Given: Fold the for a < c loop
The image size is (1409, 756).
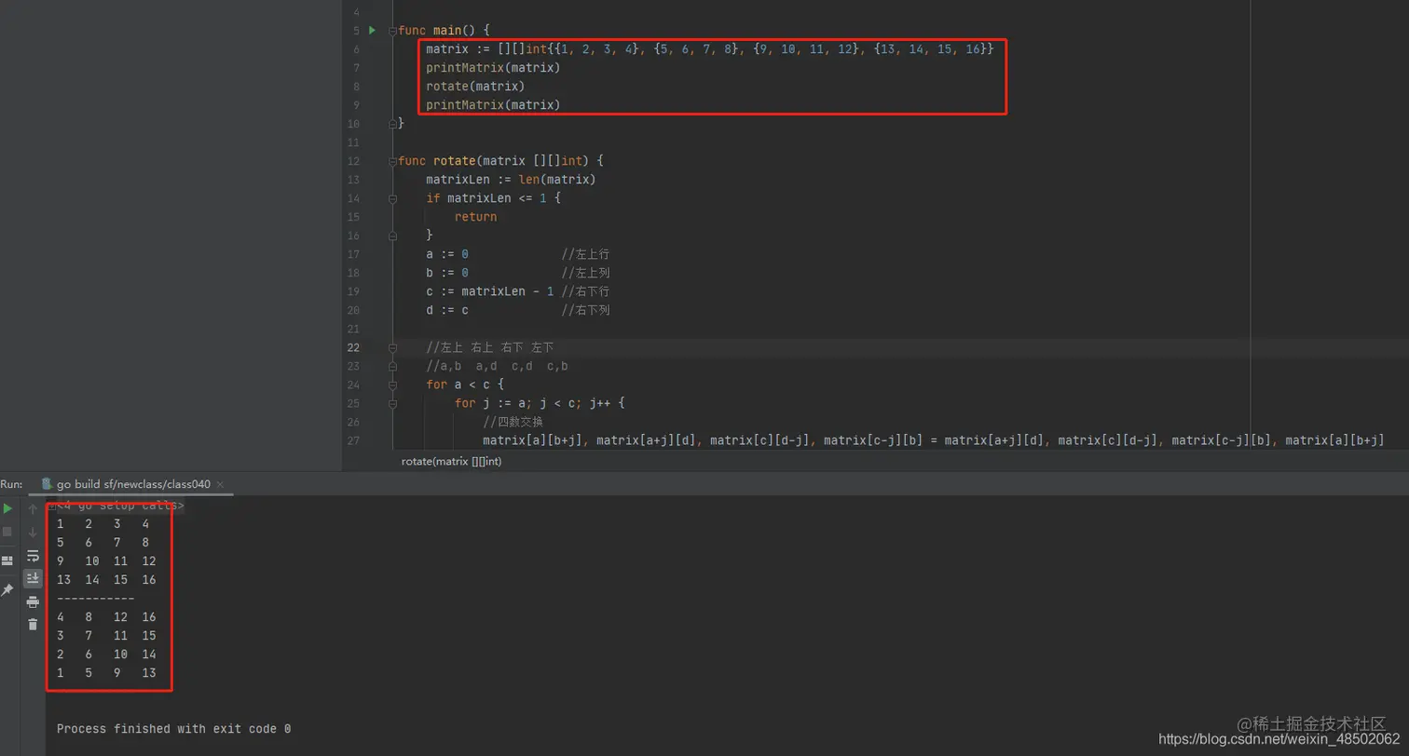Looking at the screenshot, I should pyautogui.click(x=392, y=385).
